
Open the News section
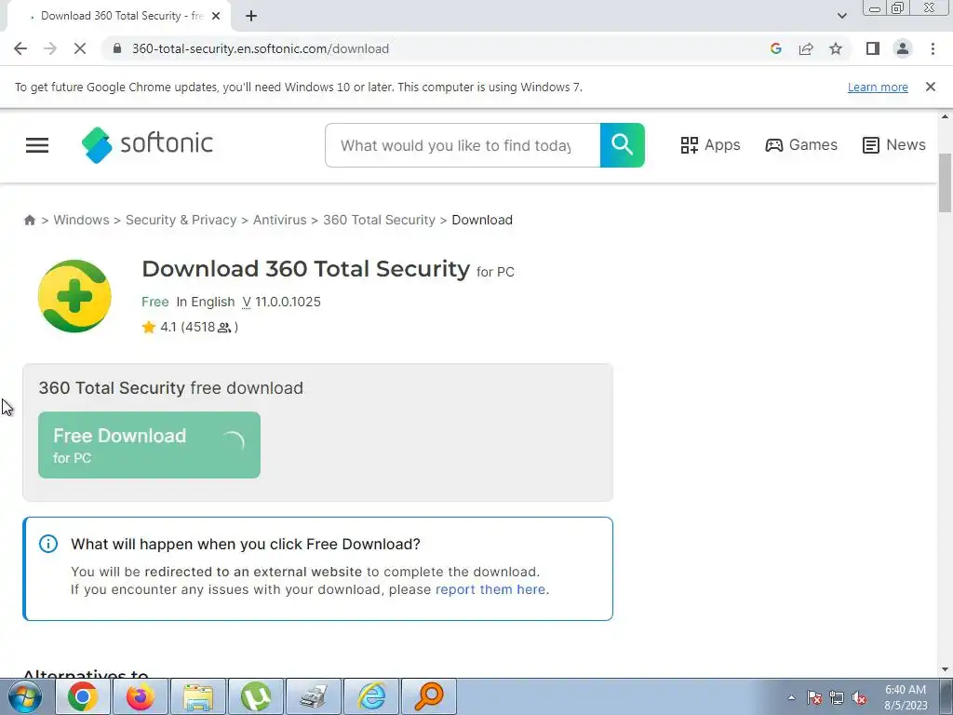point(894,144)
